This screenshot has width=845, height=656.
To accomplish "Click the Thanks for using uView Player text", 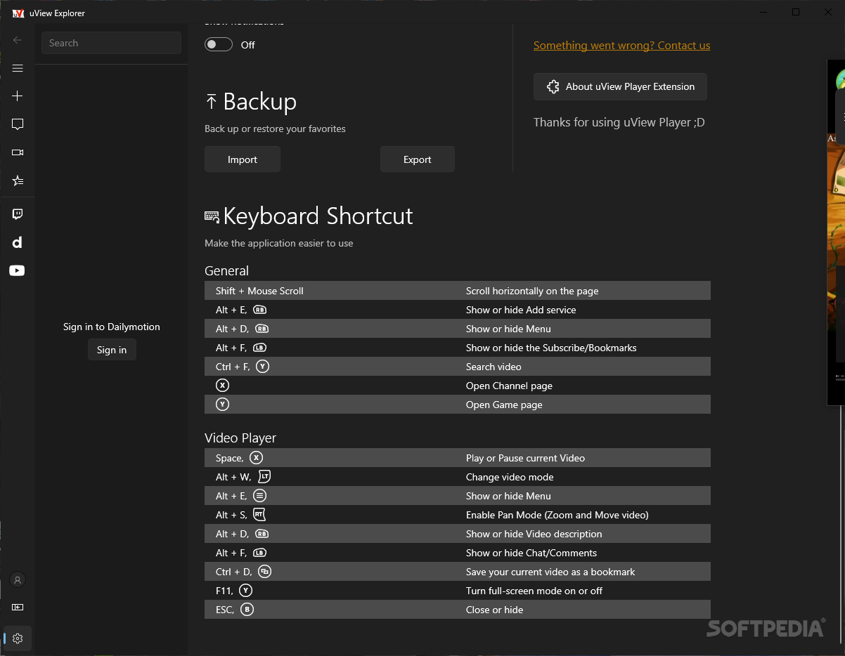I will click(619, 122).
